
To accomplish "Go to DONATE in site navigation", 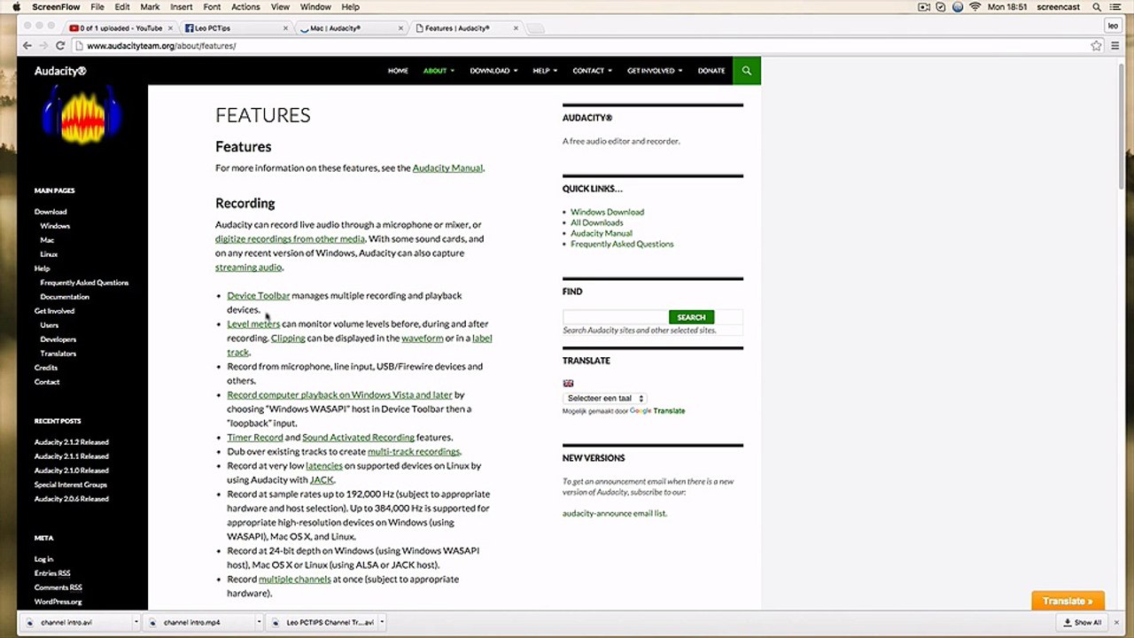I will click(x=711, y=70).
